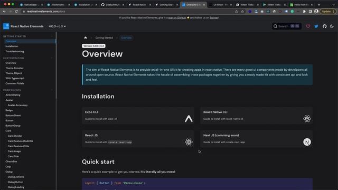Open the Next JS (comming soon) card
The width and height of the screenshot is (338, 190).
tap(256, 139)
